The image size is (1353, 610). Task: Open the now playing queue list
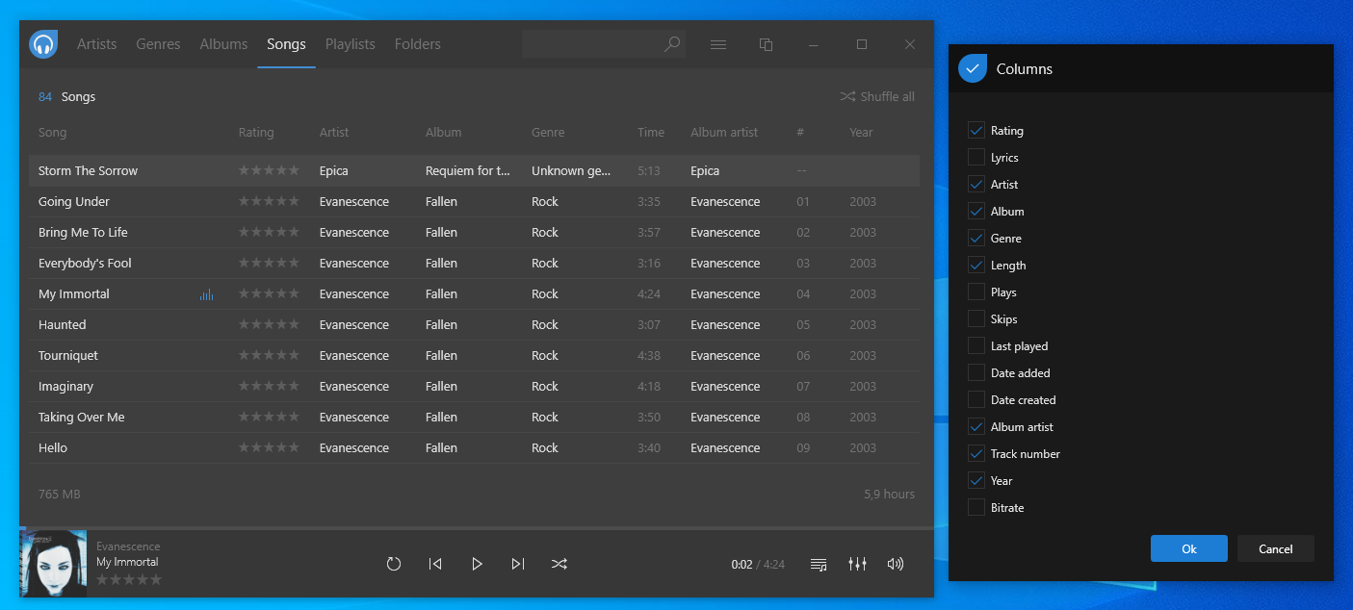[x=818, y=565]
